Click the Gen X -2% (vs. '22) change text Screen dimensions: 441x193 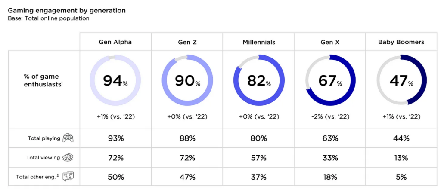pos(330,117)
